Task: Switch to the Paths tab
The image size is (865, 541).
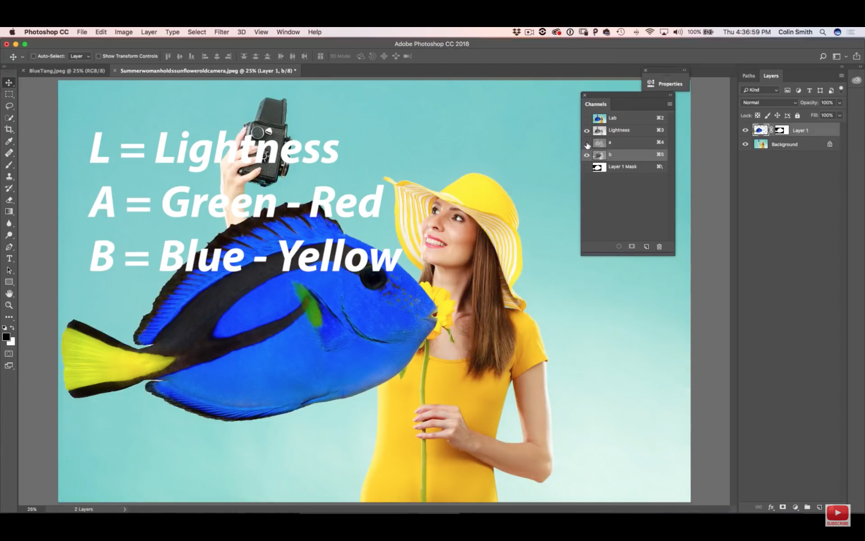Action: pos(748,76)
